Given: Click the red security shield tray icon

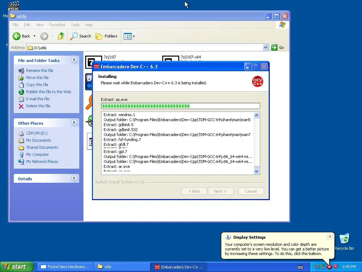Looking at the screenshot, I should (x=336, y=267).
